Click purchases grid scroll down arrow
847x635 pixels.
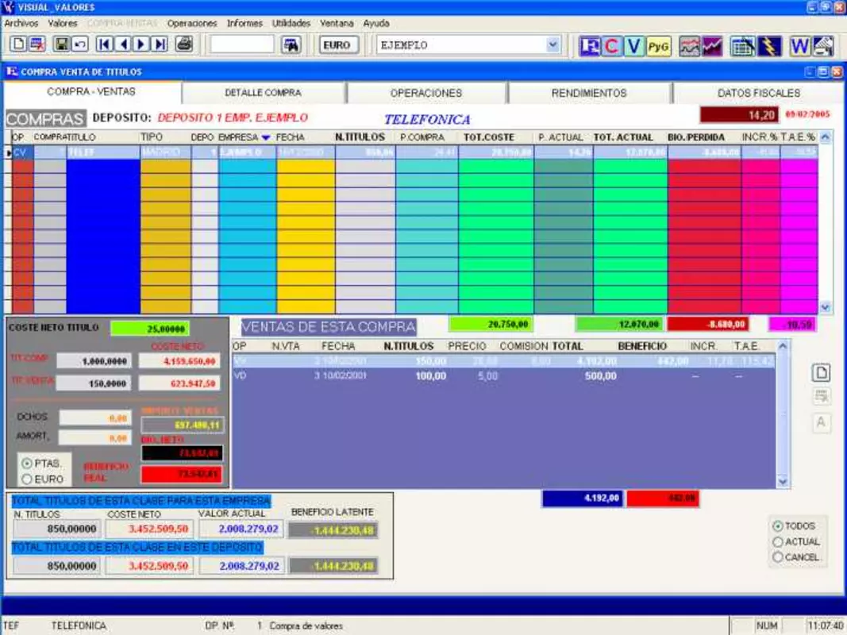826,307
